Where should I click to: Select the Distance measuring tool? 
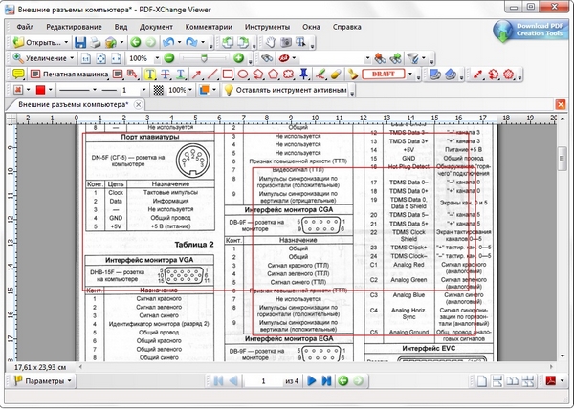coord(477,75)
